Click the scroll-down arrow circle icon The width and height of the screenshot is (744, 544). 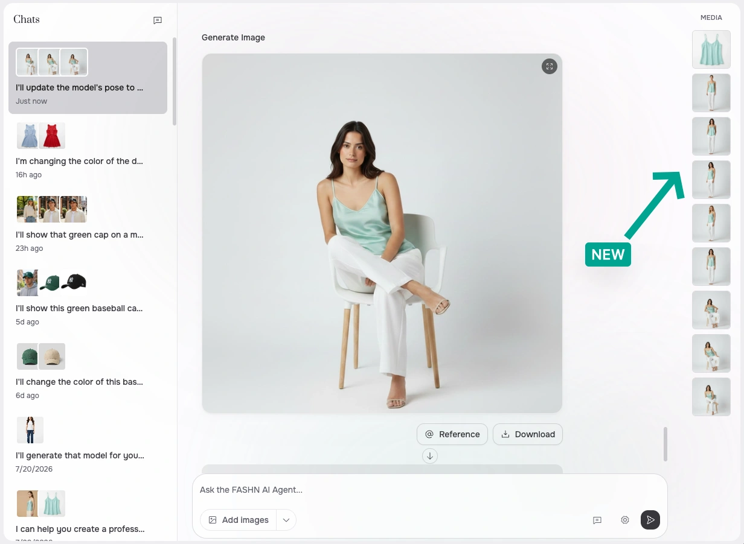[430, 456]
